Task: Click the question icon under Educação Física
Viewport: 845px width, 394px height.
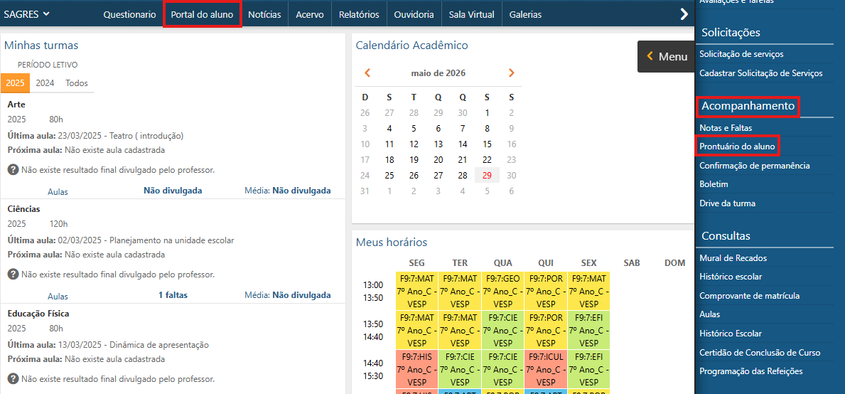Action: [x=14, y=379]
